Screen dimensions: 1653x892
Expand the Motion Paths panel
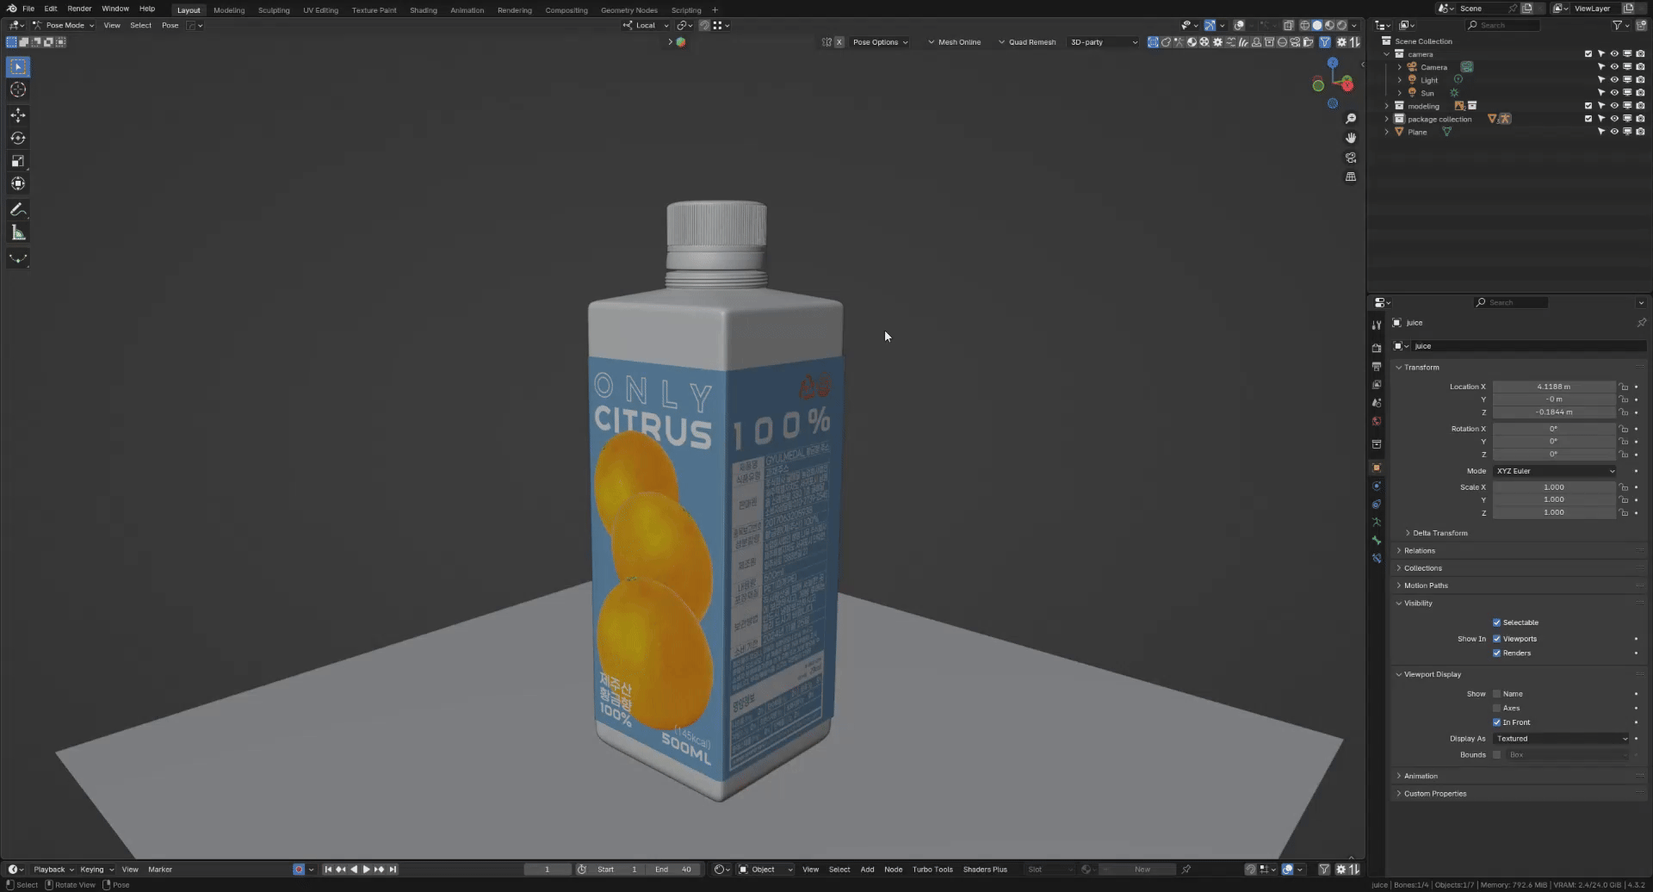coord(1426,585)
